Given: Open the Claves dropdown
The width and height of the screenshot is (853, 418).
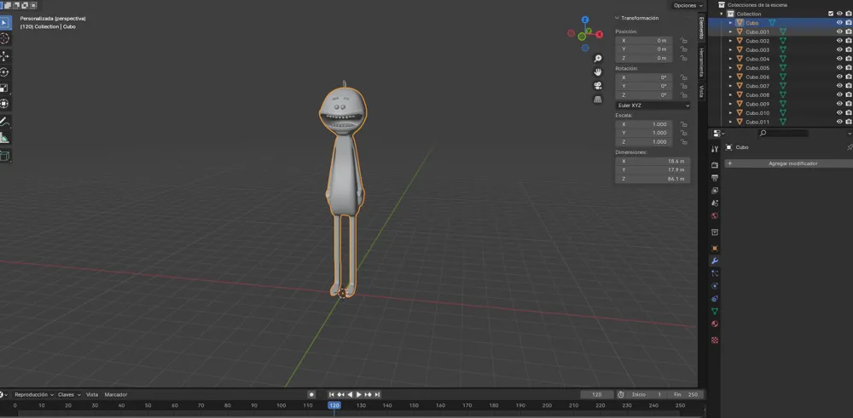Looking at the screenshot, I should (69, 395).
